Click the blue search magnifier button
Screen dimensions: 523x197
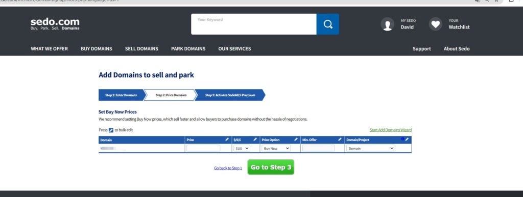click(327, 24)
